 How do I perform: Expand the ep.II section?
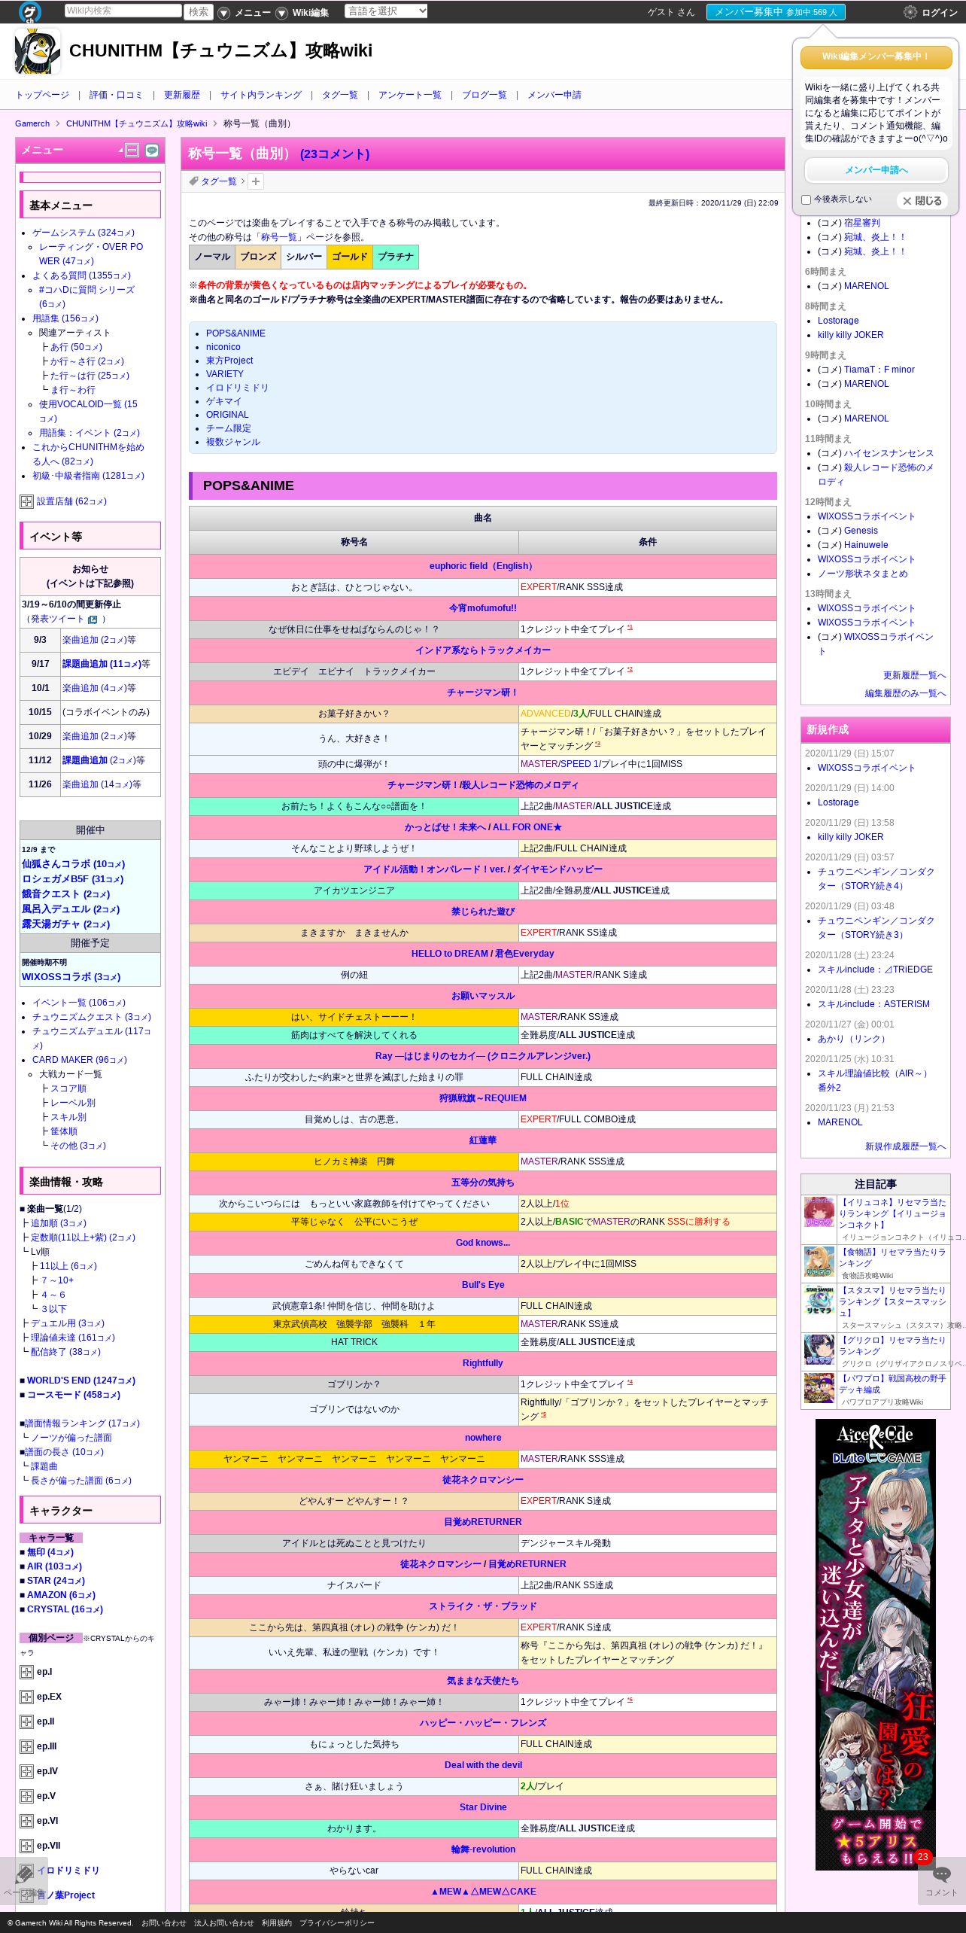click(26, 1722)
